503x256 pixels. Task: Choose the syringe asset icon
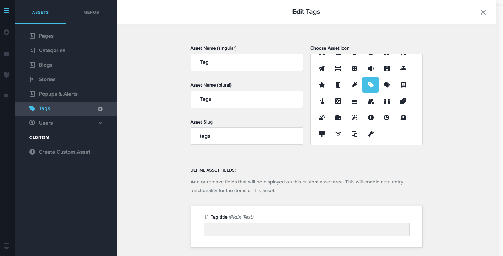[354, 85]
